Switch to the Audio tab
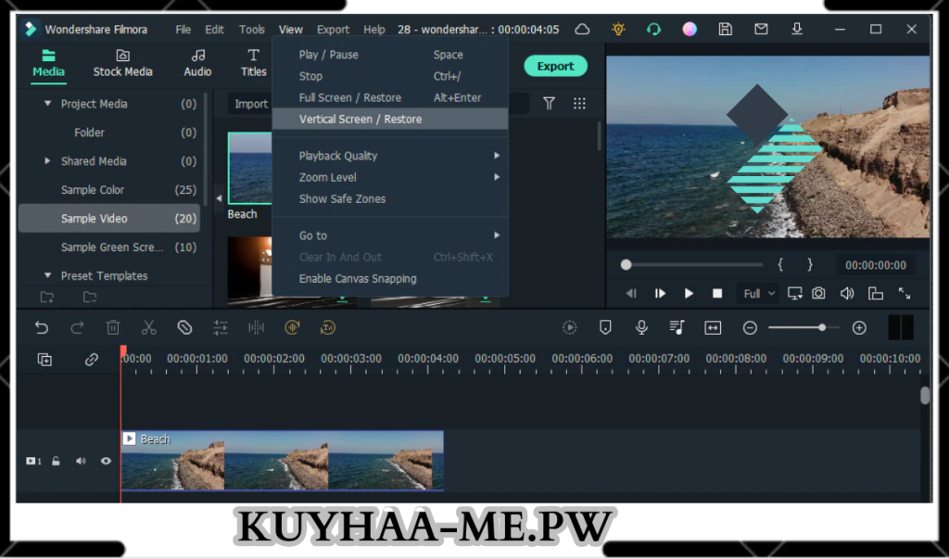 click(x=198, y=64)
